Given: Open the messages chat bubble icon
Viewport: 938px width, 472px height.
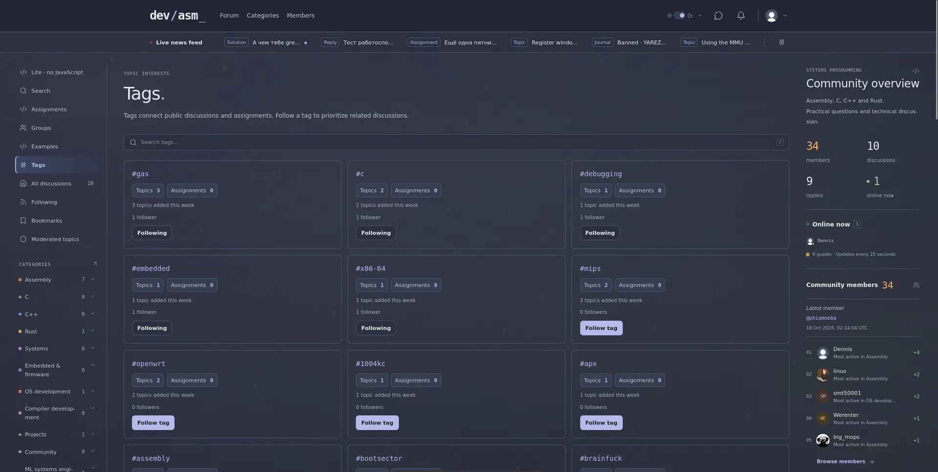Looking at the screenshot, I should [718, 16].
